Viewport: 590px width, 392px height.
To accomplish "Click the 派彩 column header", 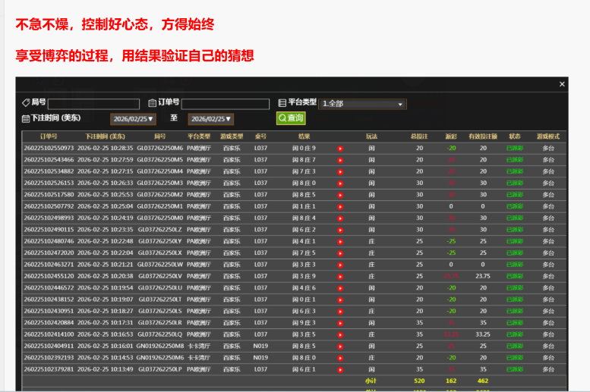I will [x=451, y=136].
